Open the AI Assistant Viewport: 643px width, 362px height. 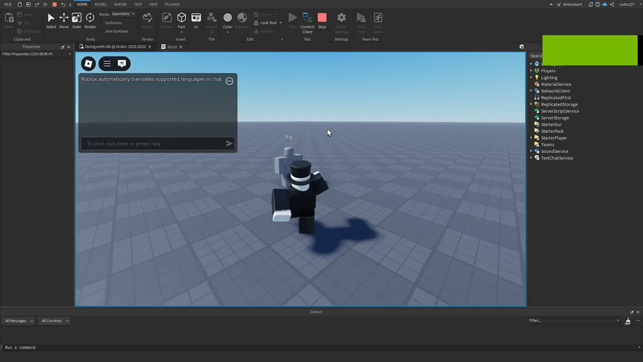click(x=569, y=4)
